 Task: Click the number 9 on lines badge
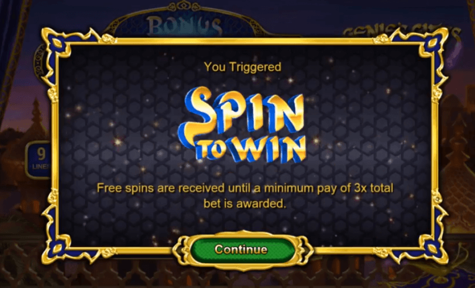coord(42,154)
